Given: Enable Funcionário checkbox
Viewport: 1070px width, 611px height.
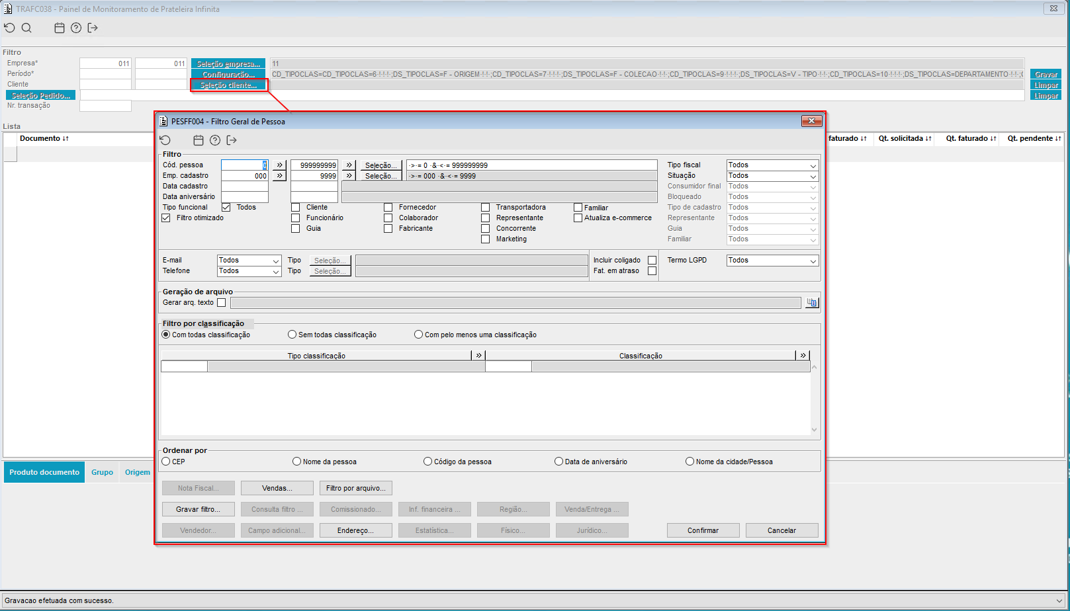Looking at the screenshot, I should click(295, 218).
